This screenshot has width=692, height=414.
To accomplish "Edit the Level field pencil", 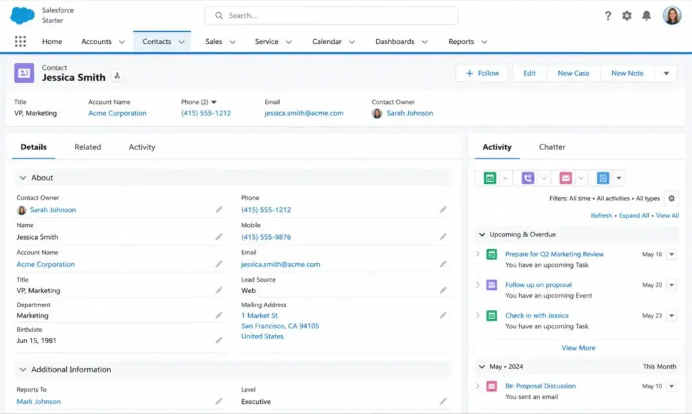I will 443,401.
